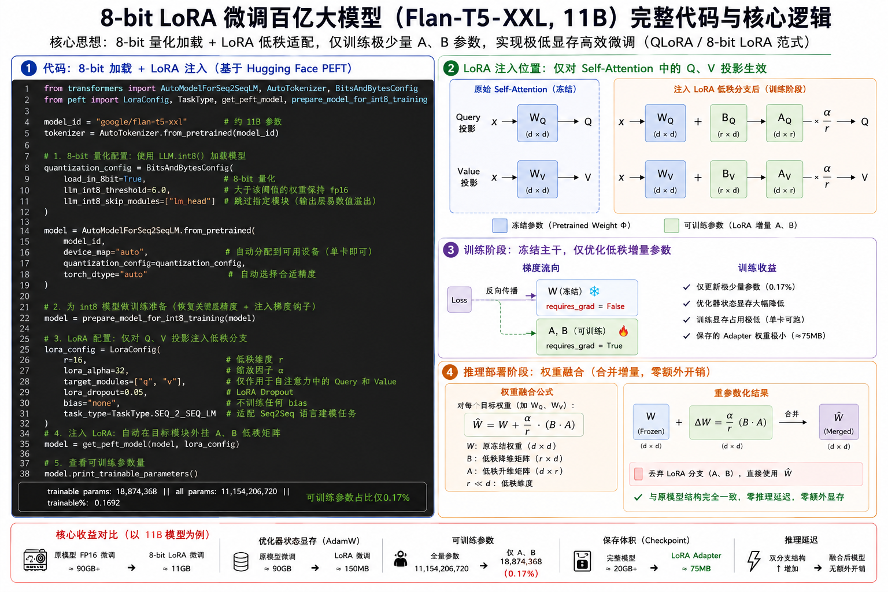The height and width of the screenshot is (592, 888).
Task: Click the checkmark beside 保存的 Adapter 权重极小
Action: (x=687, y=335)
